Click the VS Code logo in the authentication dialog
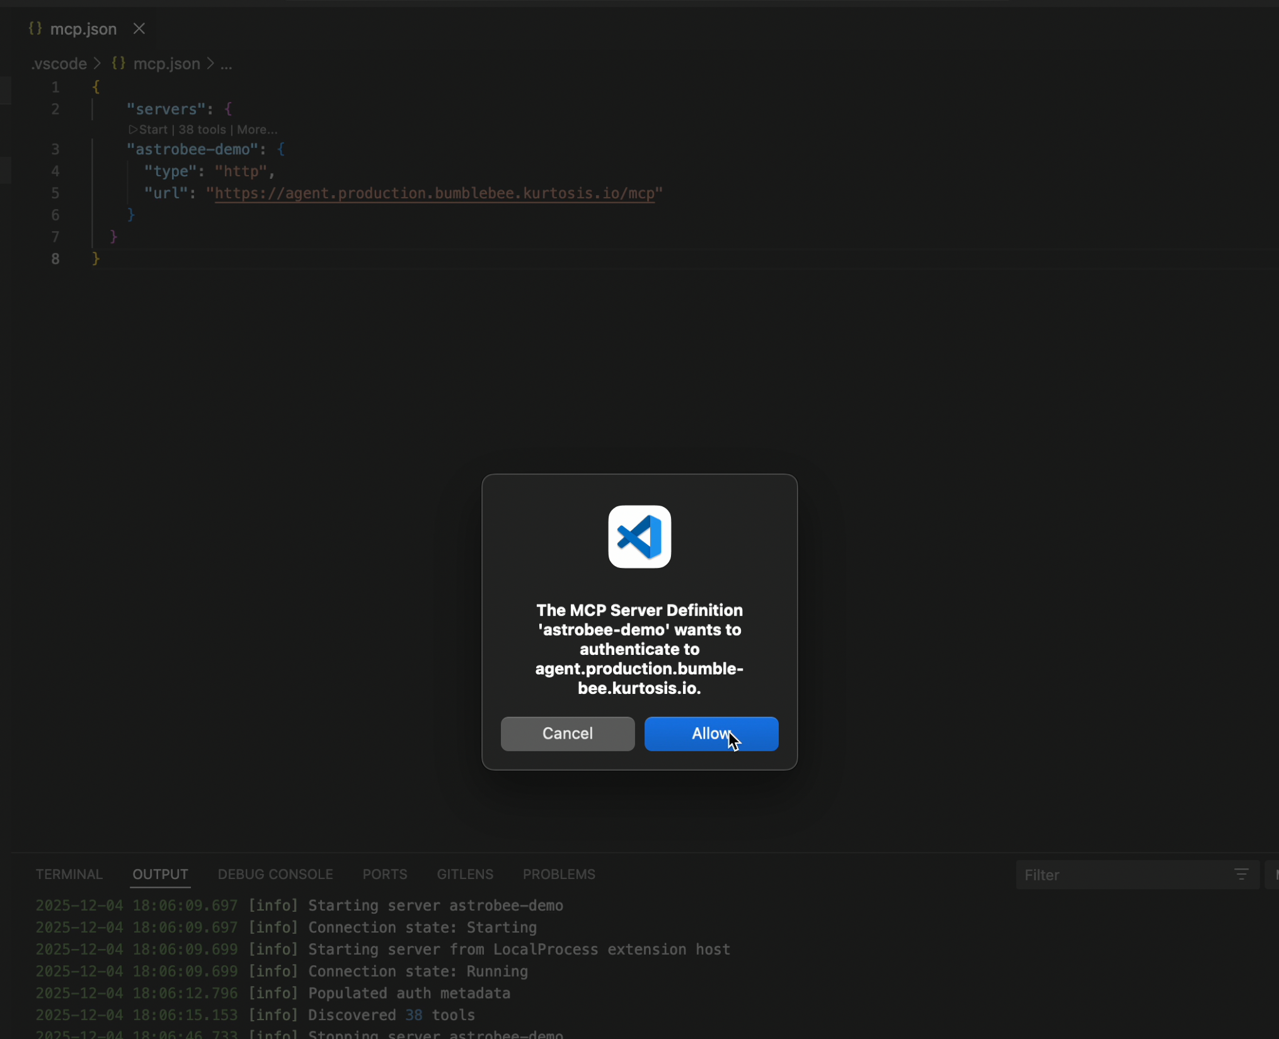Viewport: 1279px width, 1039px height. pos(639,537)
